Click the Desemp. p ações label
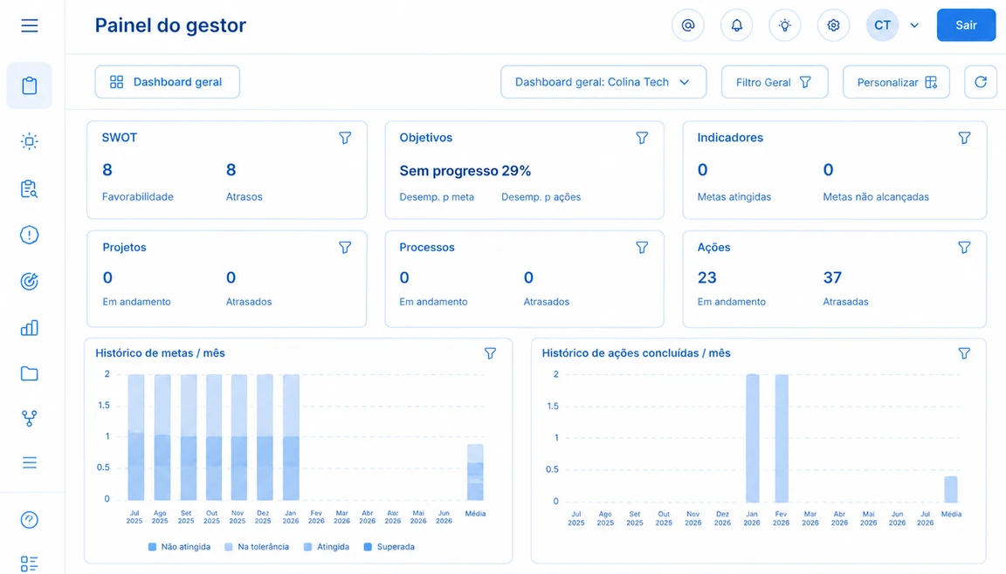 (x=541, y=196)
